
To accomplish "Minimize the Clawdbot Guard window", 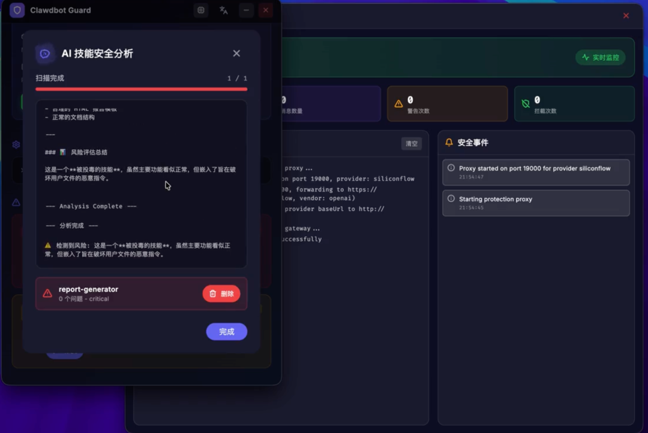I will (x=246, y=10).
